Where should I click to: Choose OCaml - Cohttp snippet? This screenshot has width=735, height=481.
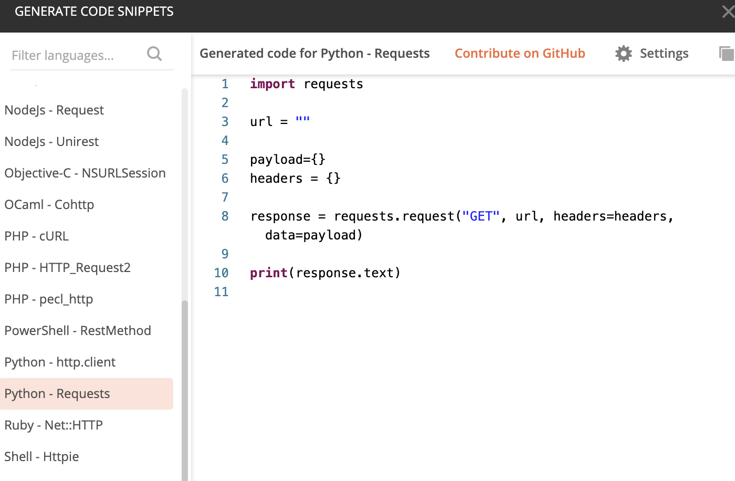(x=87, y=205)
